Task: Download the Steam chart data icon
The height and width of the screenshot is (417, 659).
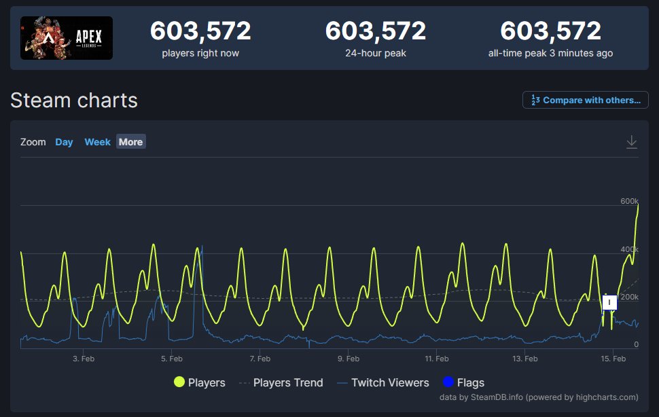Action: pos(632,142)
